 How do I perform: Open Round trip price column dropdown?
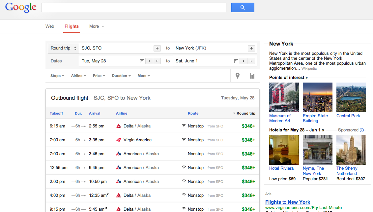pos(244,113)
